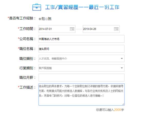The width and height of the screenshot is (142, 116).
Task: Select the 有 radio button
Action: point(40,19)
